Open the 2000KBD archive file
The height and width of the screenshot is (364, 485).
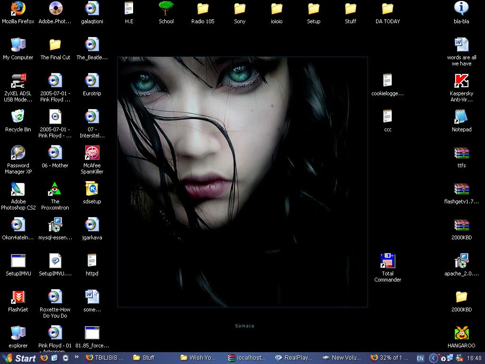point(461,224)
